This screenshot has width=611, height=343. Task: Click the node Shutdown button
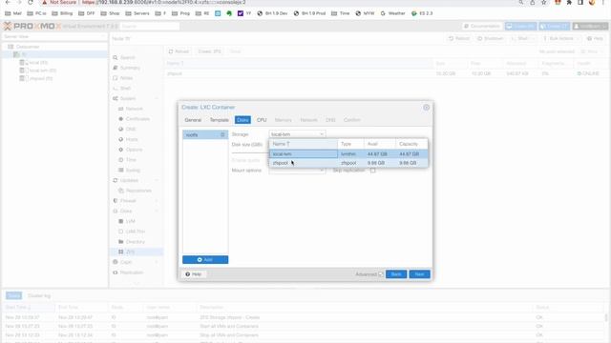[x=490, y=38]
